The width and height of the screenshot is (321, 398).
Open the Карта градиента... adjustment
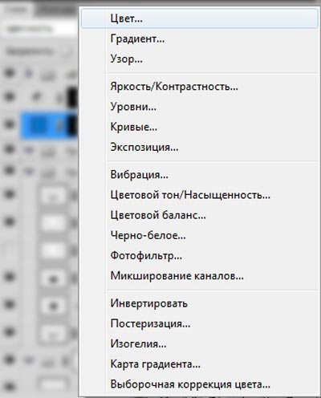(200, 364)
